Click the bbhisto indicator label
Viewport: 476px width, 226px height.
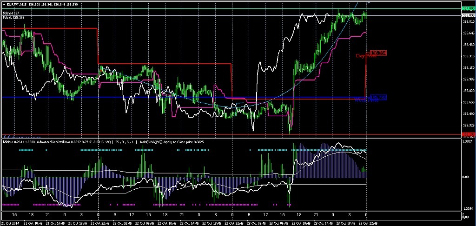tap(8, 142)
